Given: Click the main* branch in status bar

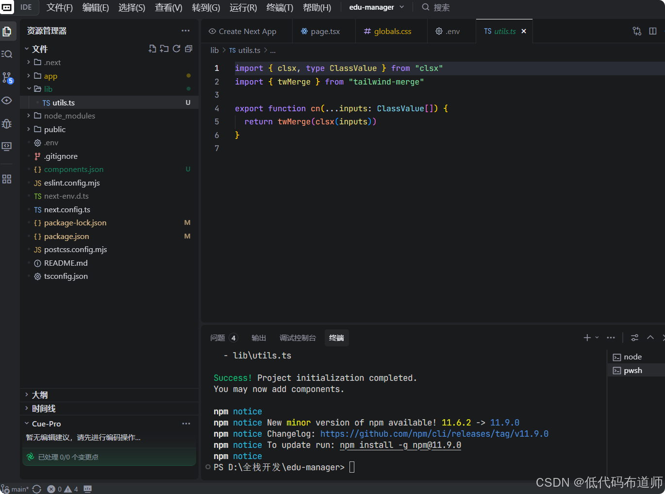Looking at the screenshot, I should (x=15, y=489).
